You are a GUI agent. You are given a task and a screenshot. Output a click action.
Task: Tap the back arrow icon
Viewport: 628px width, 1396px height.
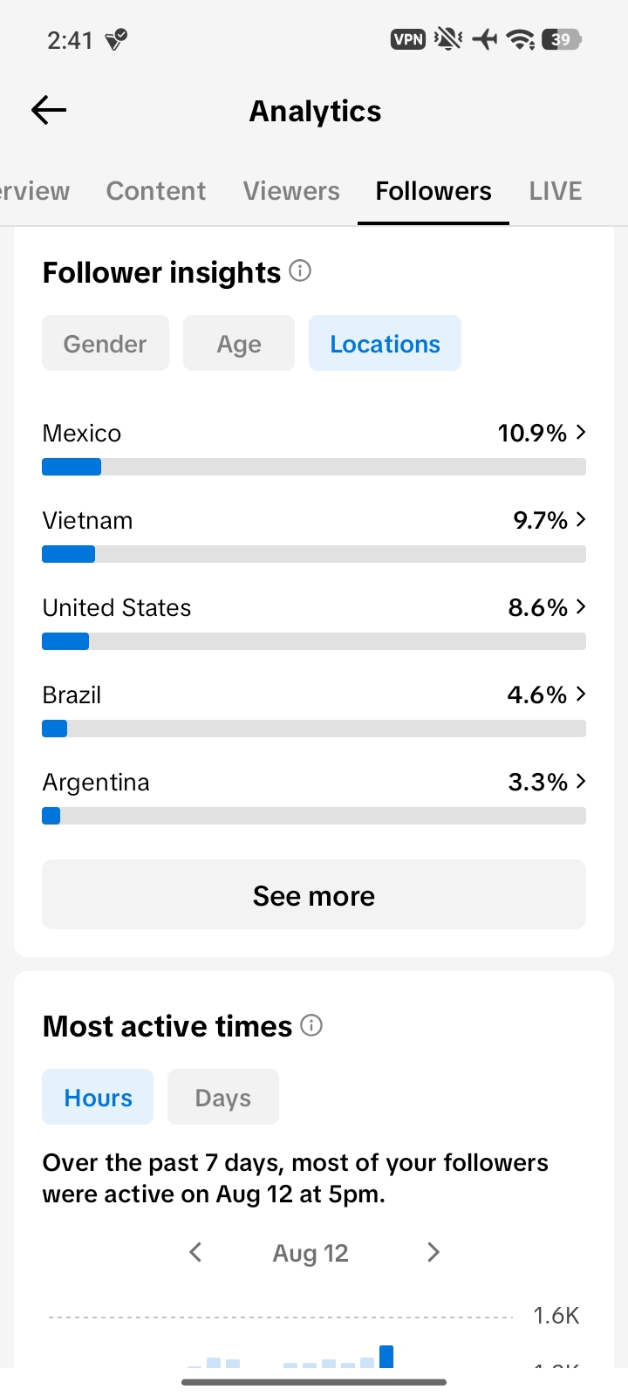click(x=49, y=110)
